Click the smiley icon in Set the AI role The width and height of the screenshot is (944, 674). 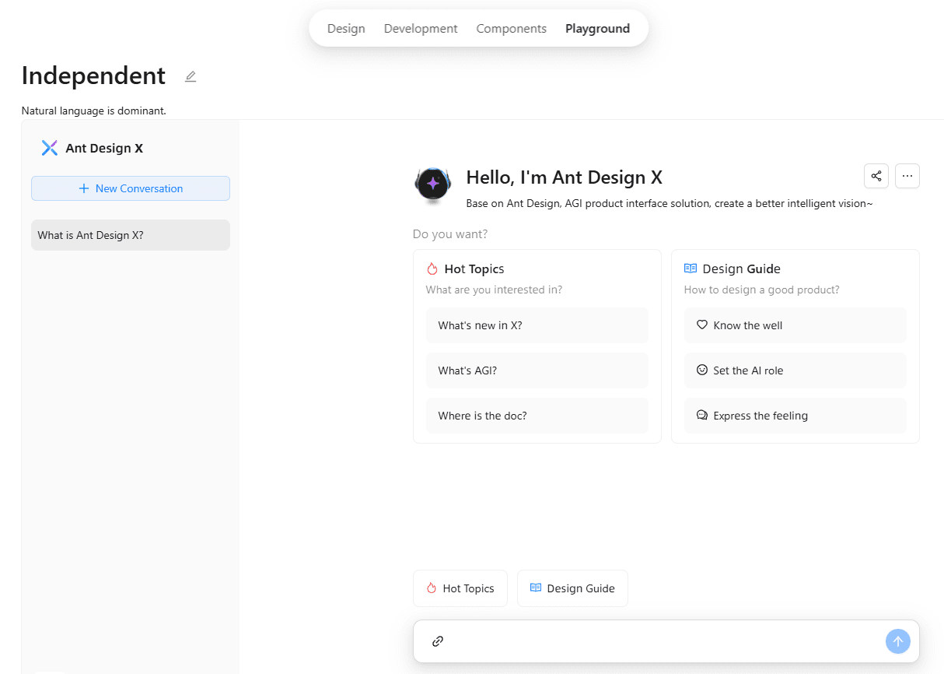(x=702, y=370)
